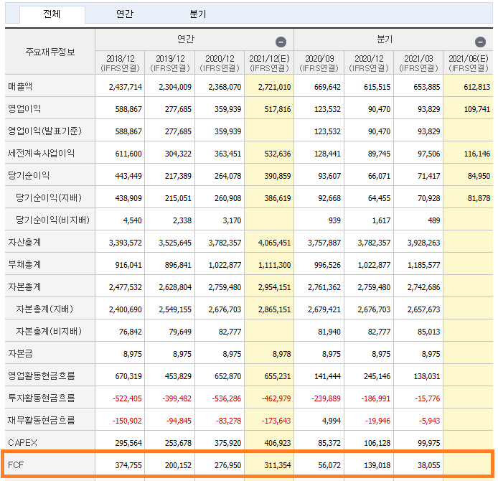Image resolution: width=498 pixels, height=481 pixels.
Task: Click the 2,437,714 sales value
Action: pos(126,87)
